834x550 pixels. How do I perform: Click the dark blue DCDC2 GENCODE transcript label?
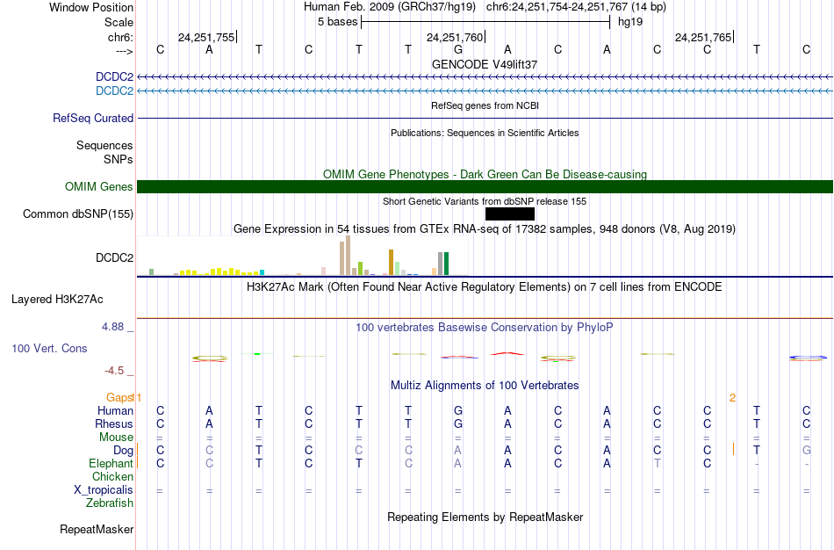(x=114, y=76)
